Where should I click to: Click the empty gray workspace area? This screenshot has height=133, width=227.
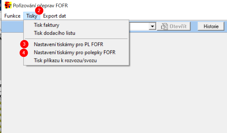pos(169,90)
